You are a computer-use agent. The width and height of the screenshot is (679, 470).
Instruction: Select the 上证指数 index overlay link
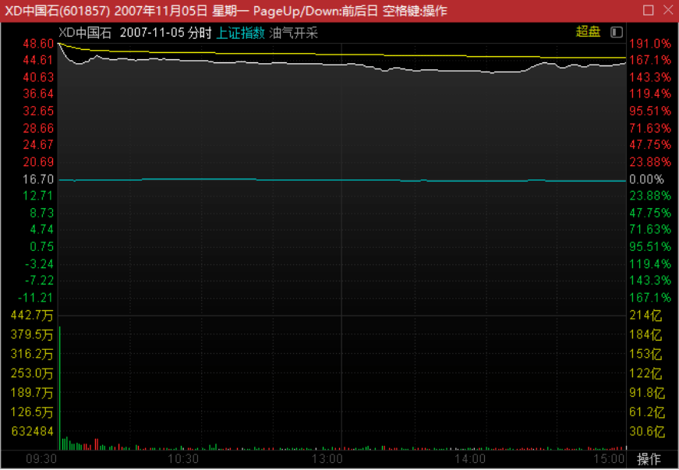(x=240, y=34)
